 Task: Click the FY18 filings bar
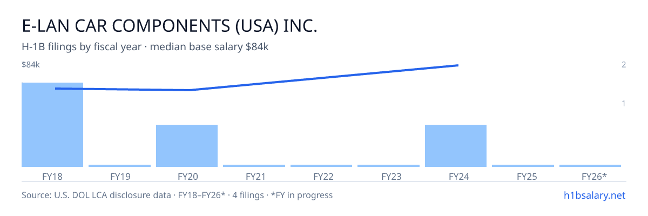click(x=52, y=125)
